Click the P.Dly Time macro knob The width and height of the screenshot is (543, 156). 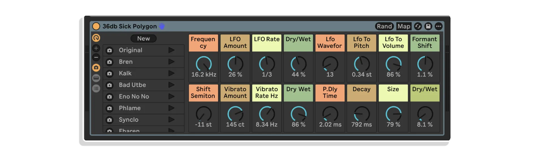330,114
